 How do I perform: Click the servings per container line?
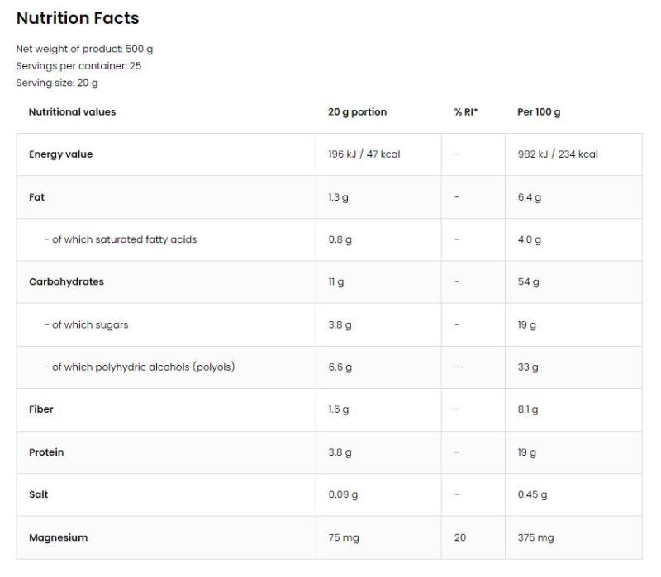coord(78,65)
